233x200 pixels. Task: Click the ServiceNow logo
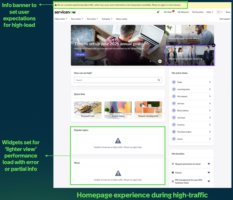pos(65,12)
